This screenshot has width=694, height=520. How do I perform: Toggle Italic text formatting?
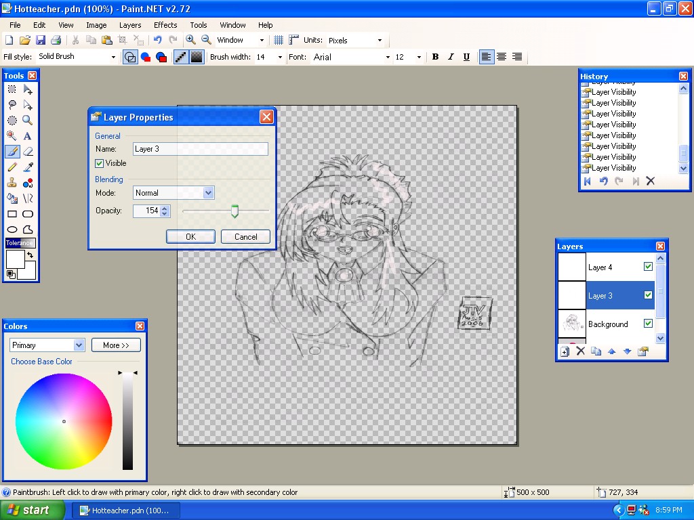click(451, 57)
